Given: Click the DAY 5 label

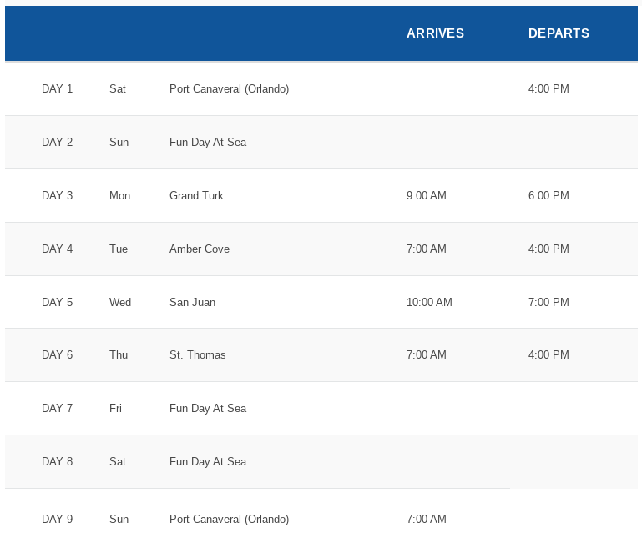Looking at the screenshot, I should click(x=57, y=303).
